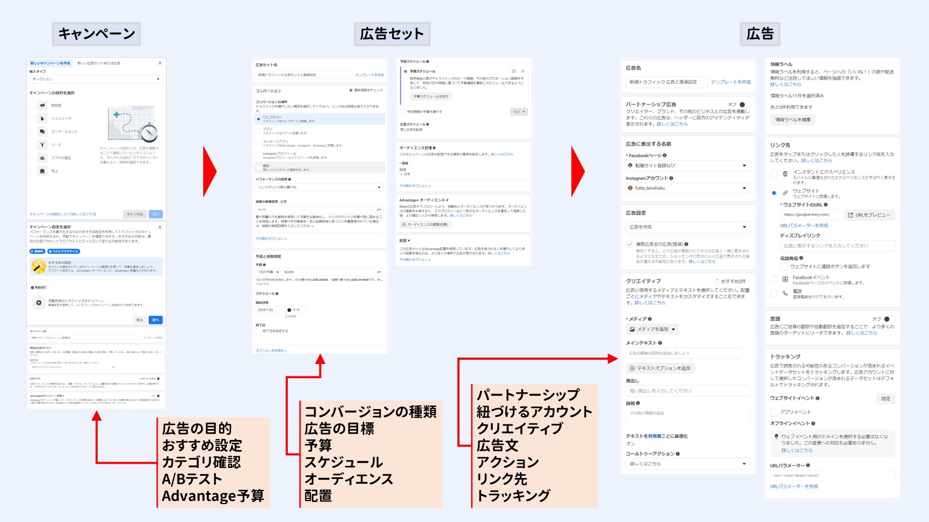Click the cursor icon for トラフィック objective
Viewport: 929px width, 522px height.
tap(43, 119)
